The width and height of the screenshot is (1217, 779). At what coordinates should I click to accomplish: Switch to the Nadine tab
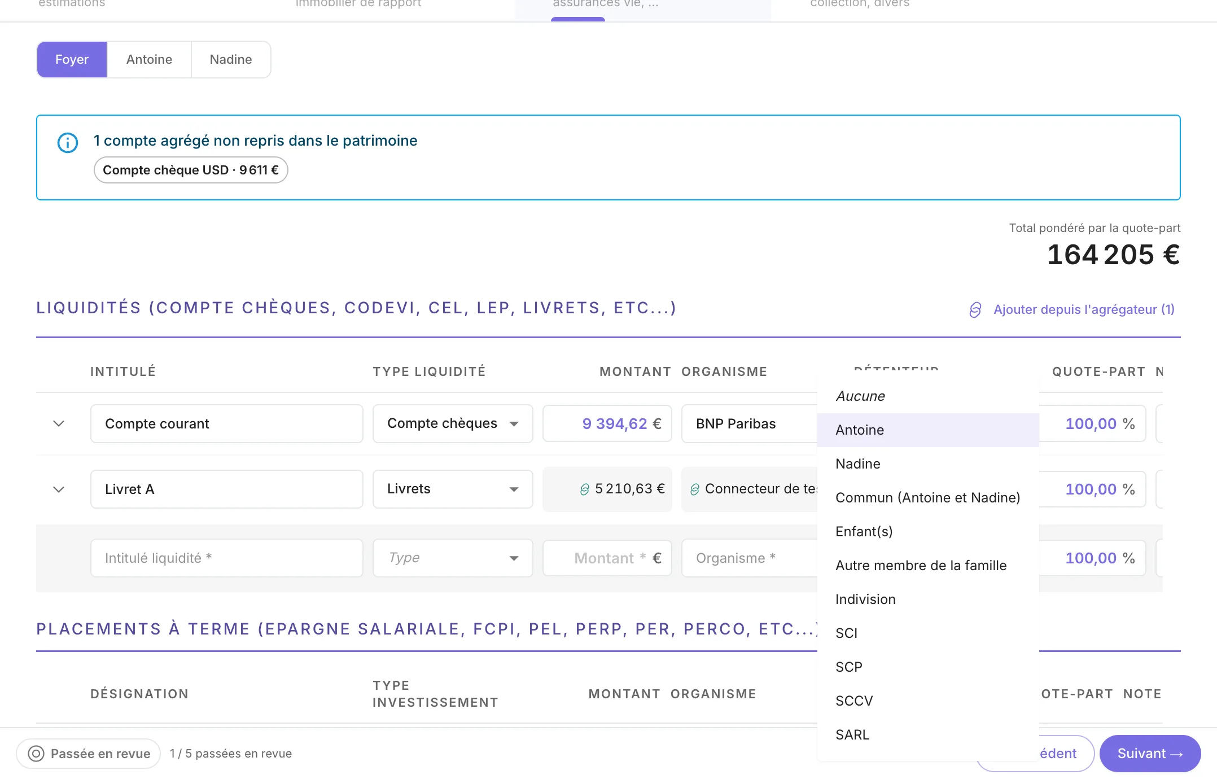point(231,59)
